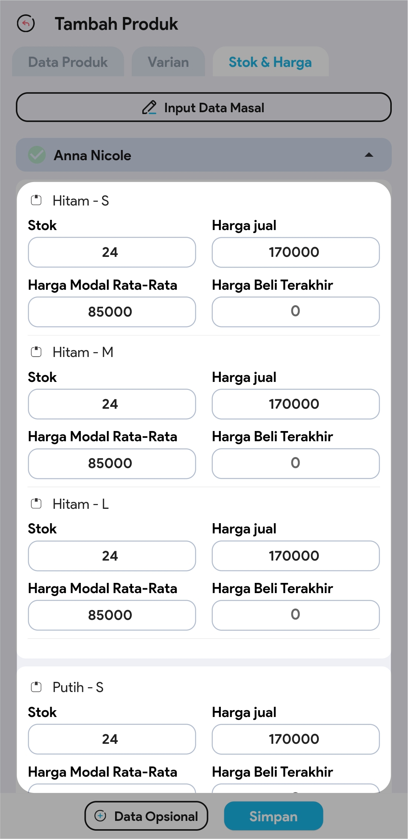This screenshot has height=839, width=408.
Task: Toggle the green checkmark for Anna Nicole
Action: (37, 155)
